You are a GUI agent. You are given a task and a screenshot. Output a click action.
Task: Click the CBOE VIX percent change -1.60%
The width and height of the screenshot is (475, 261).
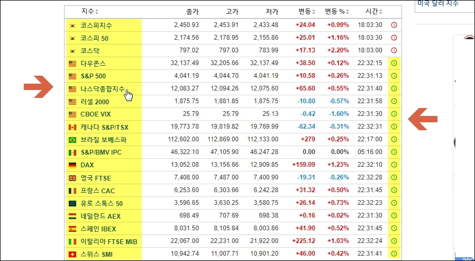pyautogui.click(x=339, y=114)
